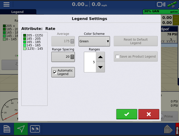Select the green navigation arrow icon

click(21, 129)
